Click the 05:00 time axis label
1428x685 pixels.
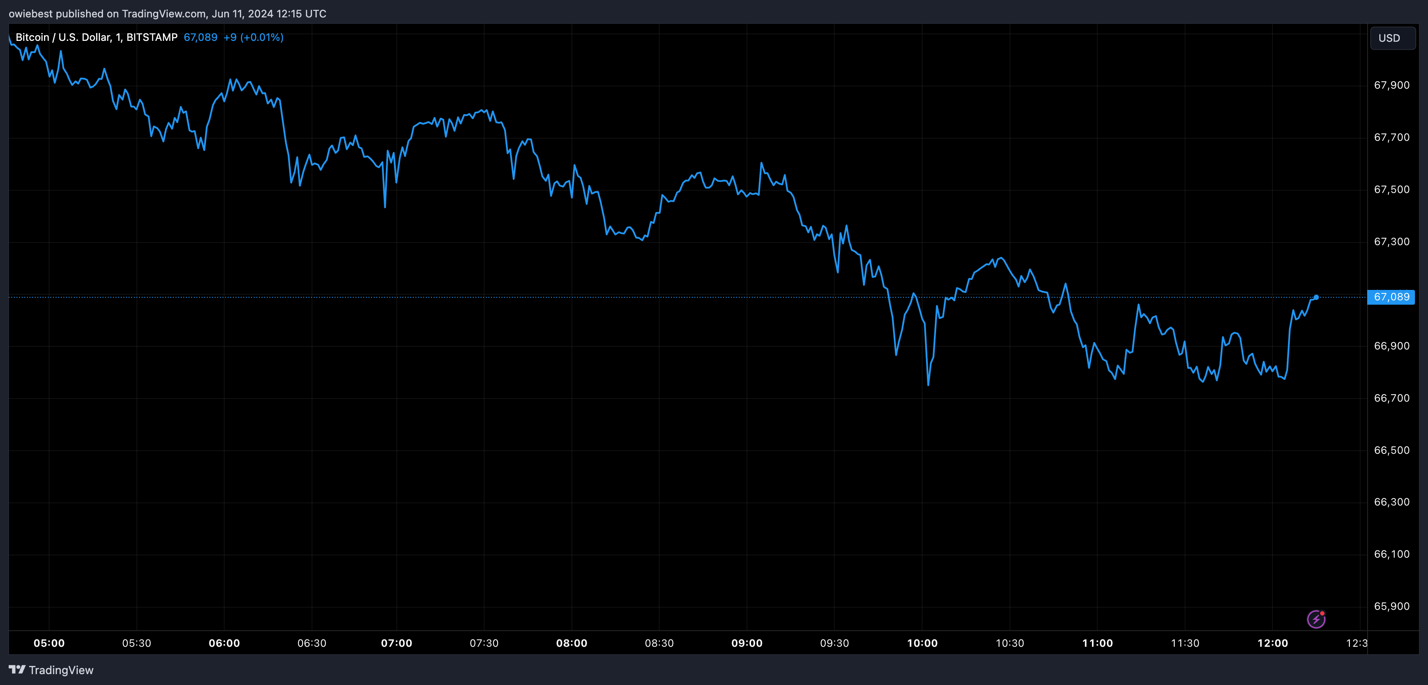(50, 643)
